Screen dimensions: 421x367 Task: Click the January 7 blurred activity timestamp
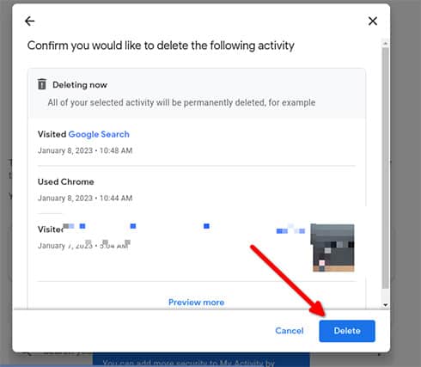(x=84, y=245)
